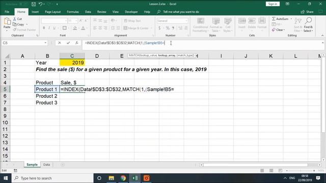Open Merge & Center dropdown
Screen dimensions: 326x183
tap(151, 28)
